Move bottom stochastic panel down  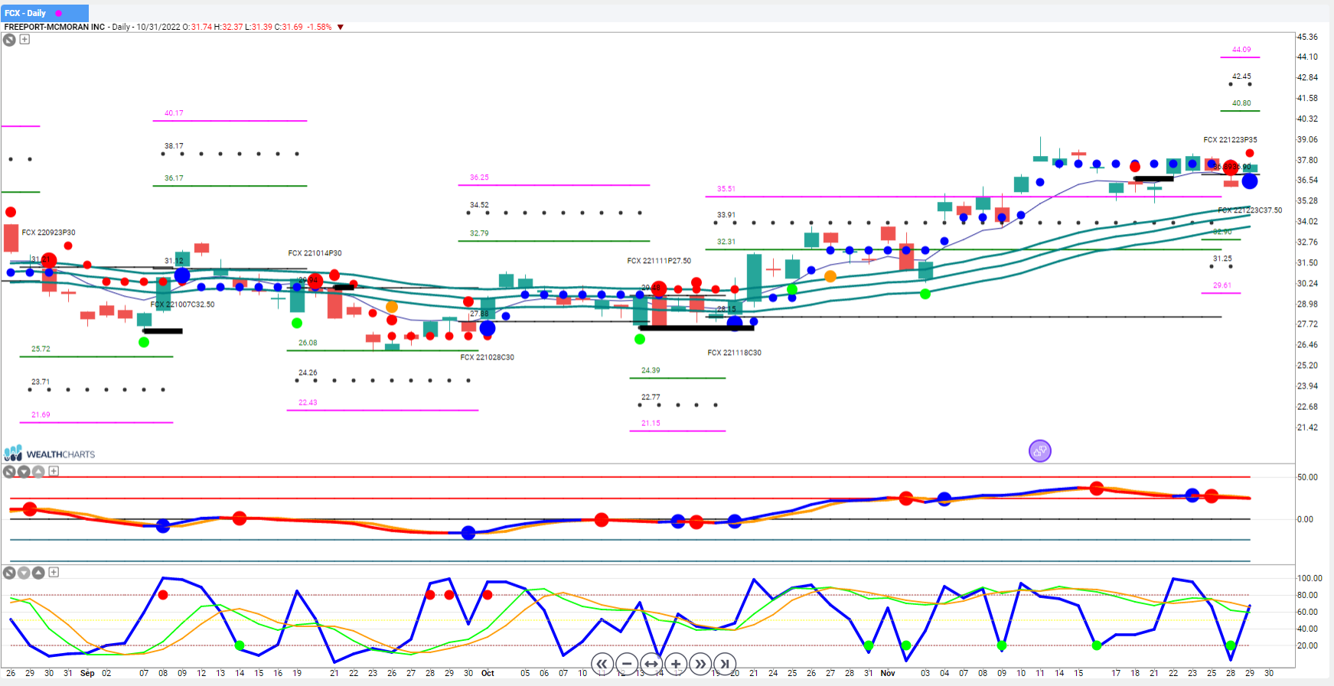(x=24, y=573)
